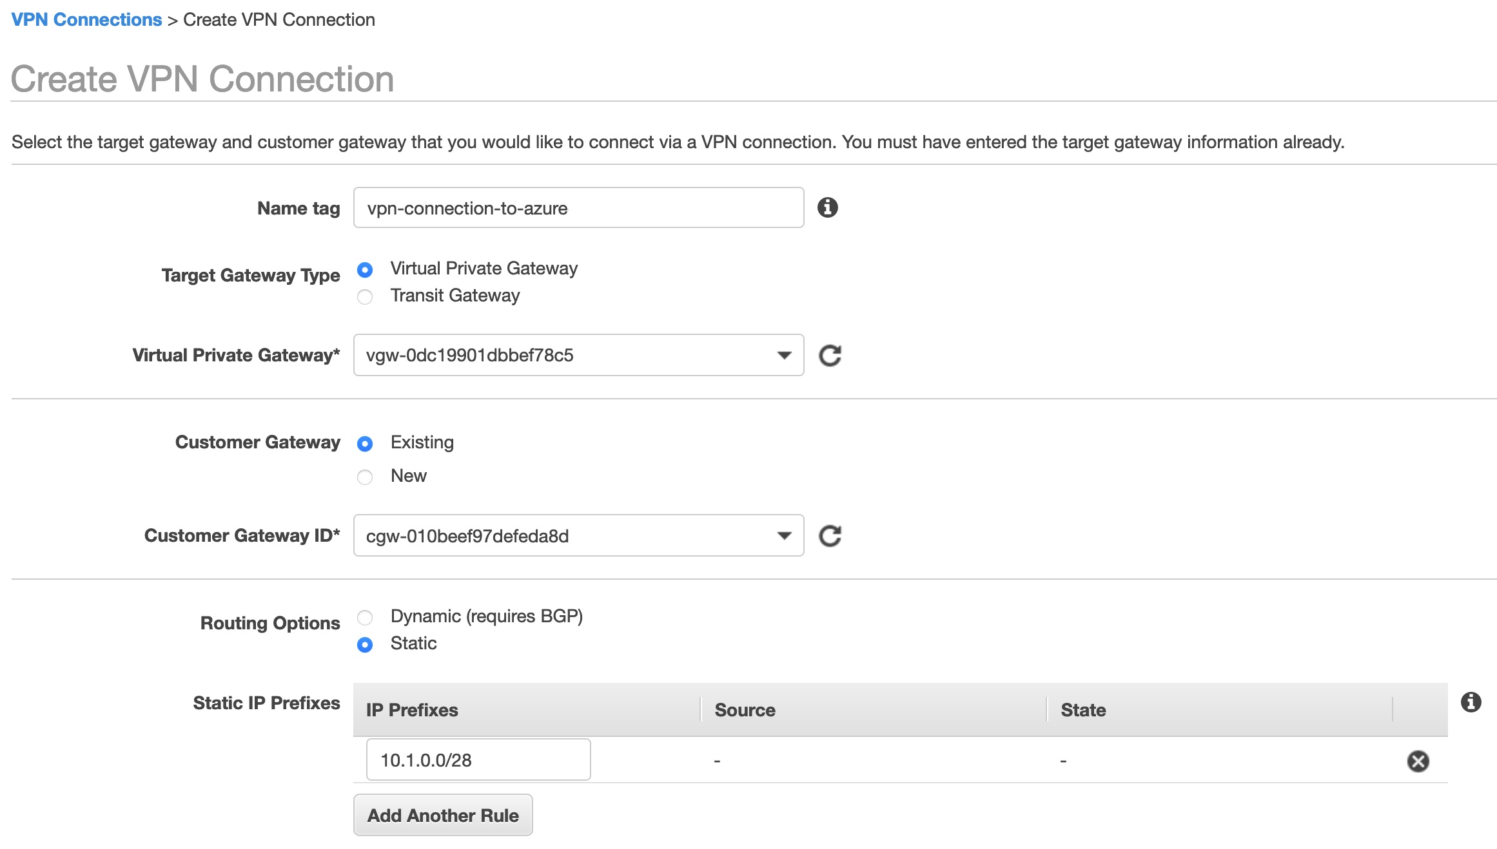Select Static routing option
The height and width of the screenshot is (849, 1497).
365,645
